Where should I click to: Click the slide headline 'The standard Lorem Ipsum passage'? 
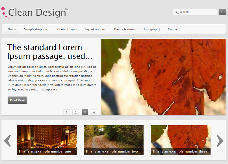50,52
